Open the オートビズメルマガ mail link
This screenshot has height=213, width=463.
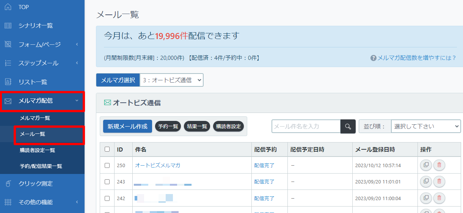click(157, 165)
